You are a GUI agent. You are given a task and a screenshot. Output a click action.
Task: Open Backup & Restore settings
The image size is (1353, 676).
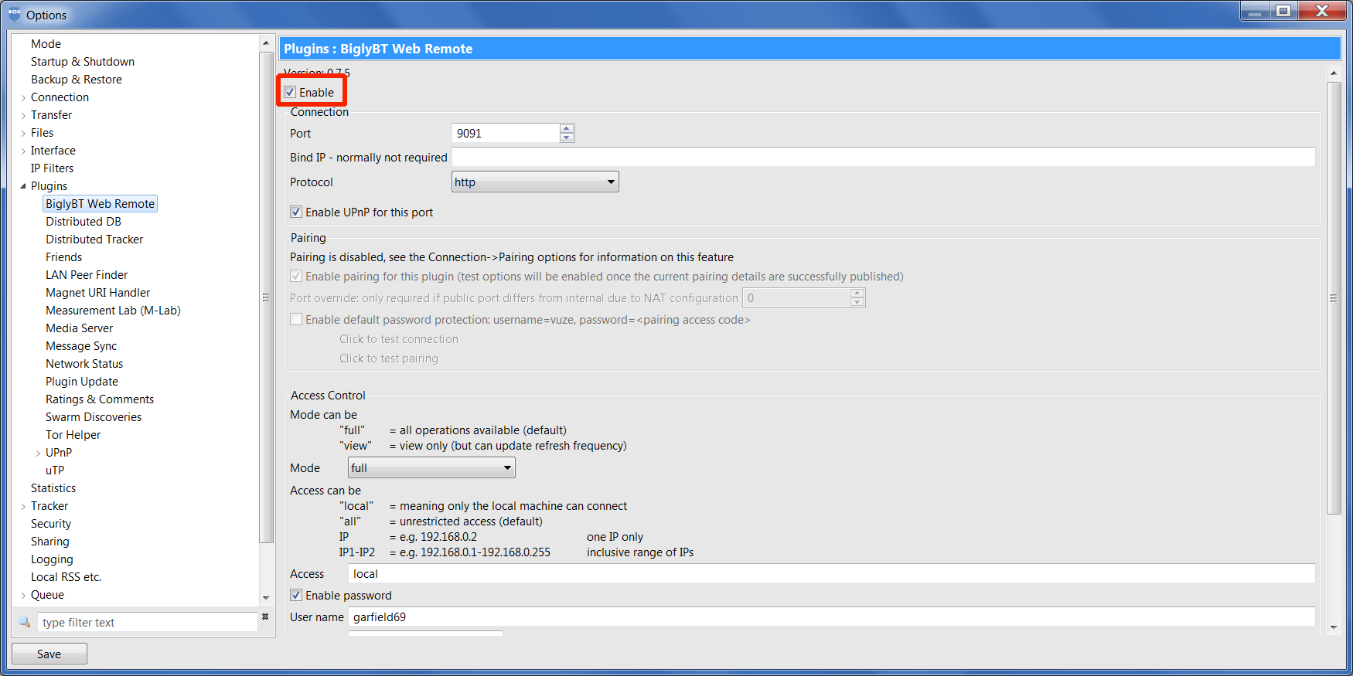[x=77, y=80]
